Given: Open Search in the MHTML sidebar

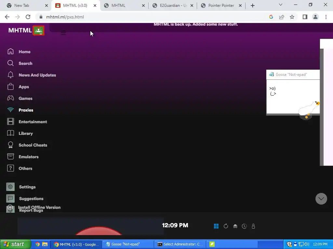Looking at the screenshot, I should click(x=25, y=63).
